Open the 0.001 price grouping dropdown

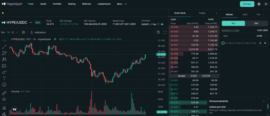pos(175,19)
